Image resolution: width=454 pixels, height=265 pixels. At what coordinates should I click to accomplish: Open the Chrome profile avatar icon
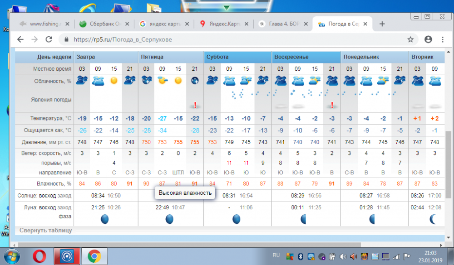coord(428,39)
